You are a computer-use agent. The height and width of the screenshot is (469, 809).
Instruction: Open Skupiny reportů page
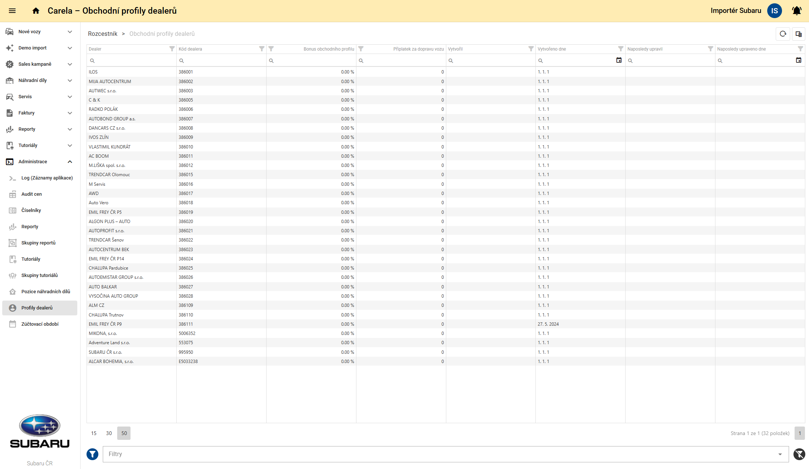click(40, 243)
